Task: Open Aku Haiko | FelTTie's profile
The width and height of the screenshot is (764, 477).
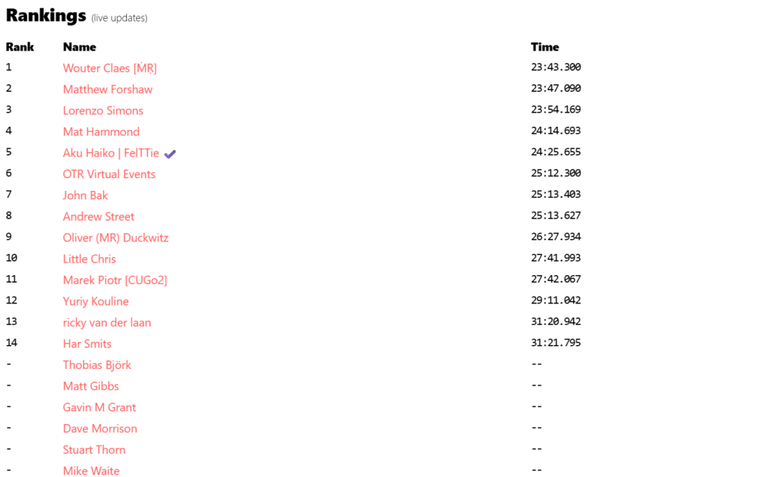Action: pos(110,153)
